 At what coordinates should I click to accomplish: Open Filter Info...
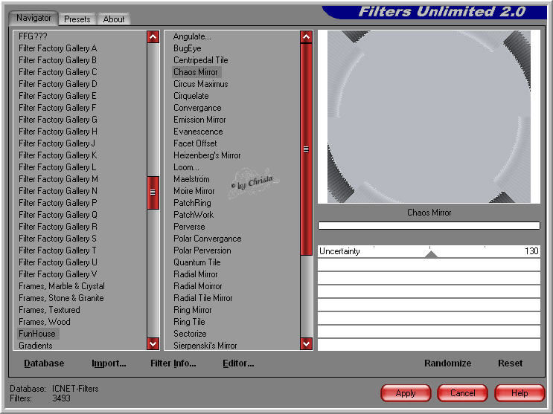coord(173,363)
